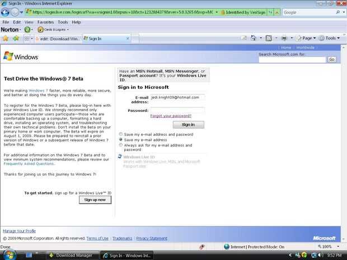This screenshot has width=347, height=260.
Task: Open Privacy Statement link
Action: click(x=152, y=238)
